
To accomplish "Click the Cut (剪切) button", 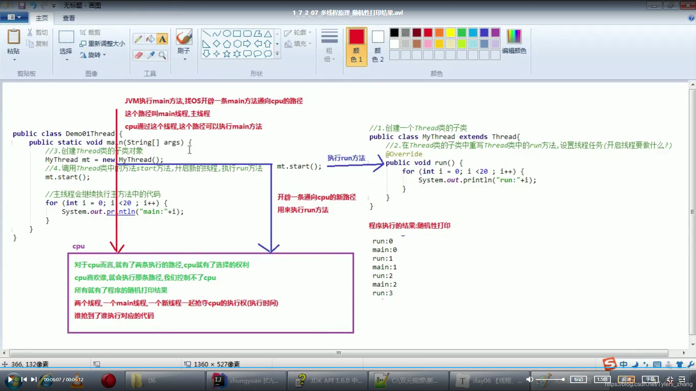I will tap(37, 33).
